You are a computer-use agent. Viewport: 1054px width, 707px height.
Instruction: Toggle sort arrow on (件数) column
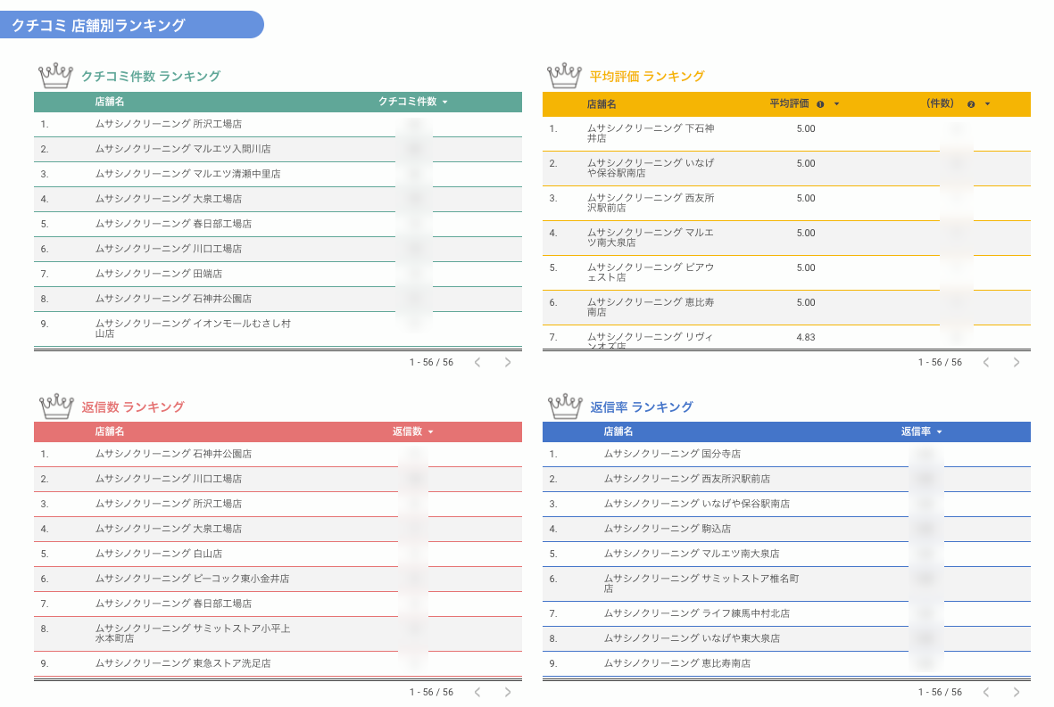[x=987, y=104]
